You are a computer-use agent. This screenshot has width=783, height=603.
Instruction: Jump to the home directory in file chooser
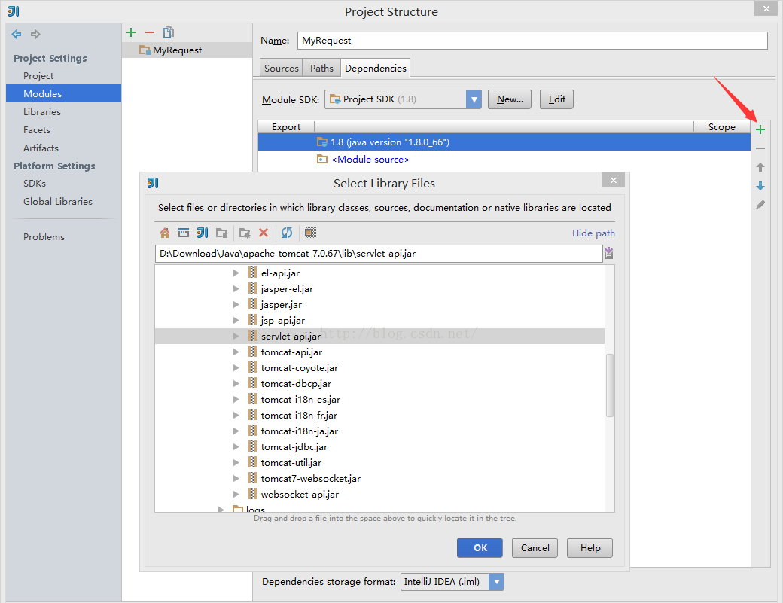click(x=165, y=233)
